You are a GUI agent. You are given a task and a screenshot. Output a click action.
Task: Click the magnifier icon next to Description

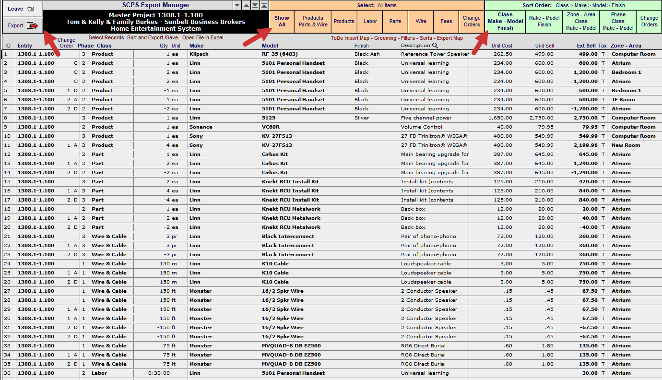(x=435, y=46)
